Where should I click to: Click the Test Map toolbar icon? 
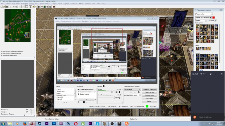[54, 6]
